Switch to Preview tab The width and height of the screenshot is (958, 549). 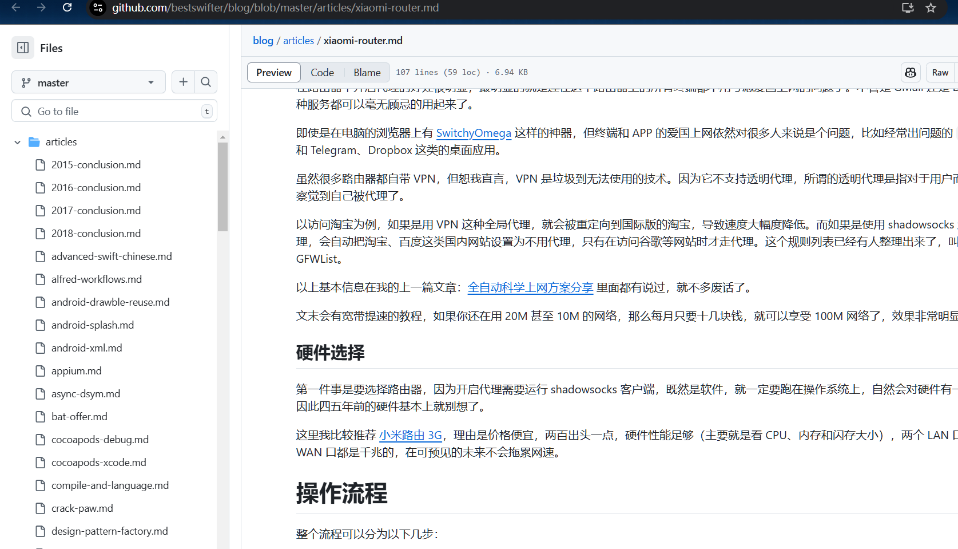click(274, 72)
